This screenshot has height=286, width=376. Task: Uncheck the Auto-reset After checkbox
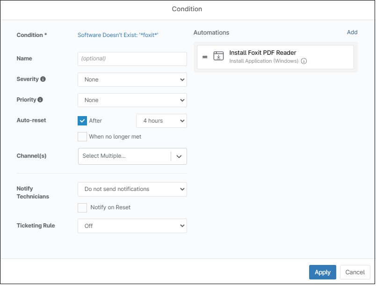click(x=82, y=121)
